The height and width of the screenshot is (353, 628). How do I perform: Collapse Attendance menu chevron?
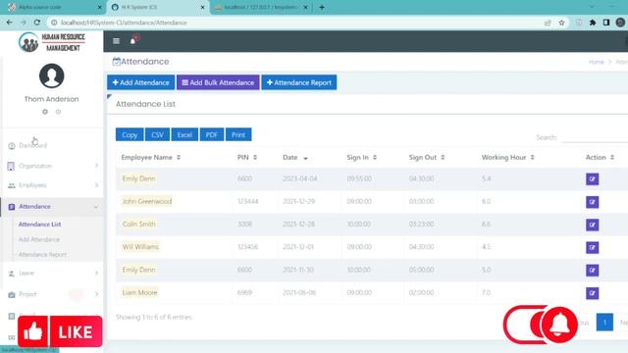96,207
